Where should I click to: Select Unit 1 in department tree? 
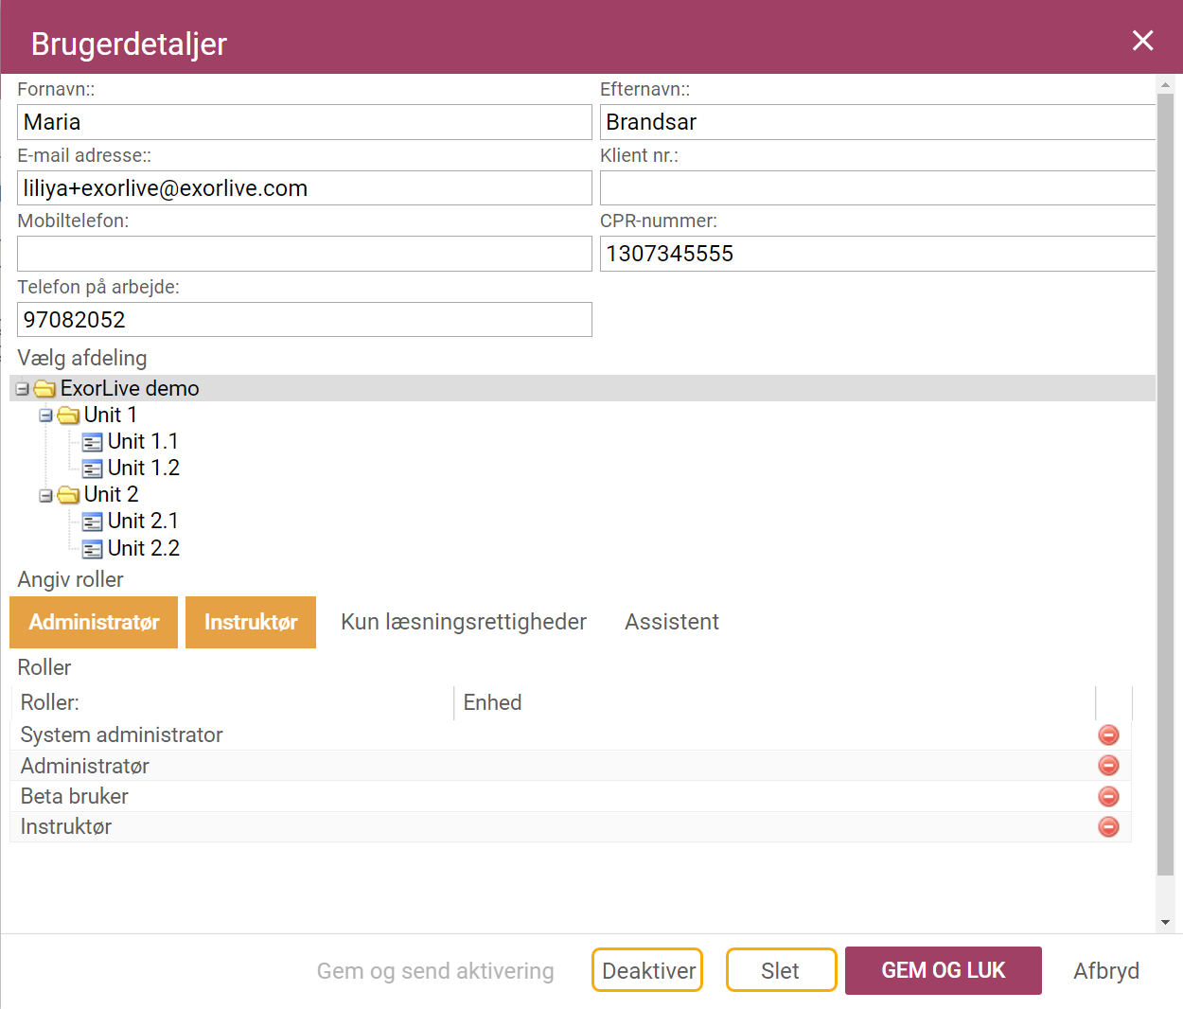(111, 415)
